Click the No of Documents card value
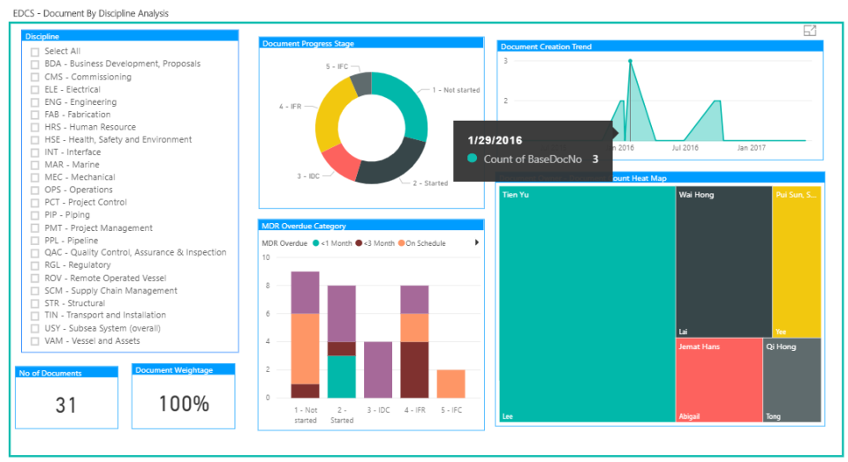 click(66, 405)
